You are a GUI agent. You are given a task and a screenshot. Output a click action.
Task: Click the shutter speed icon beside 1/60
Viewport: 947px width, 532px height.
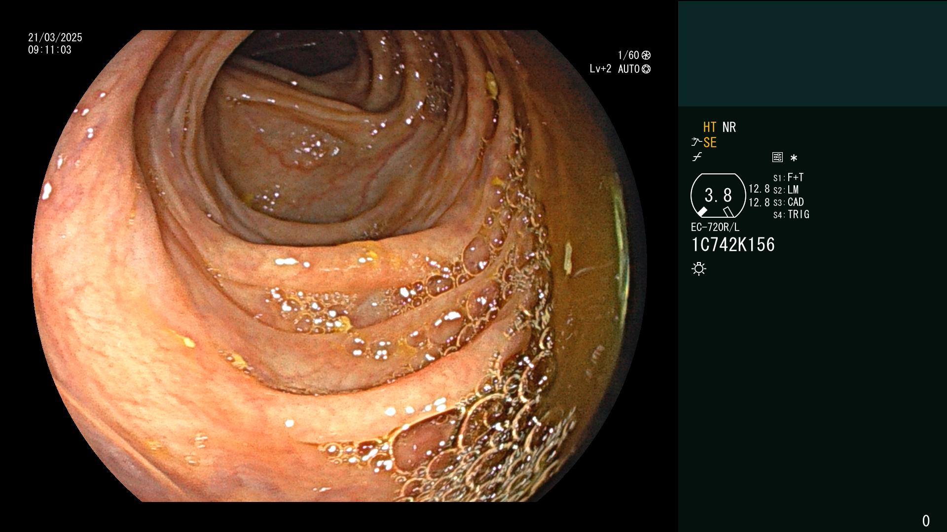point(646,55)
